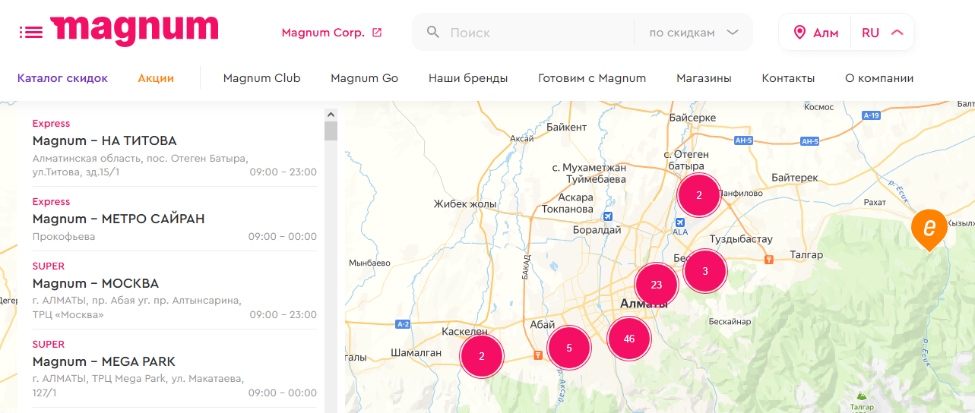Open Акции menu item

click(156, 78)
